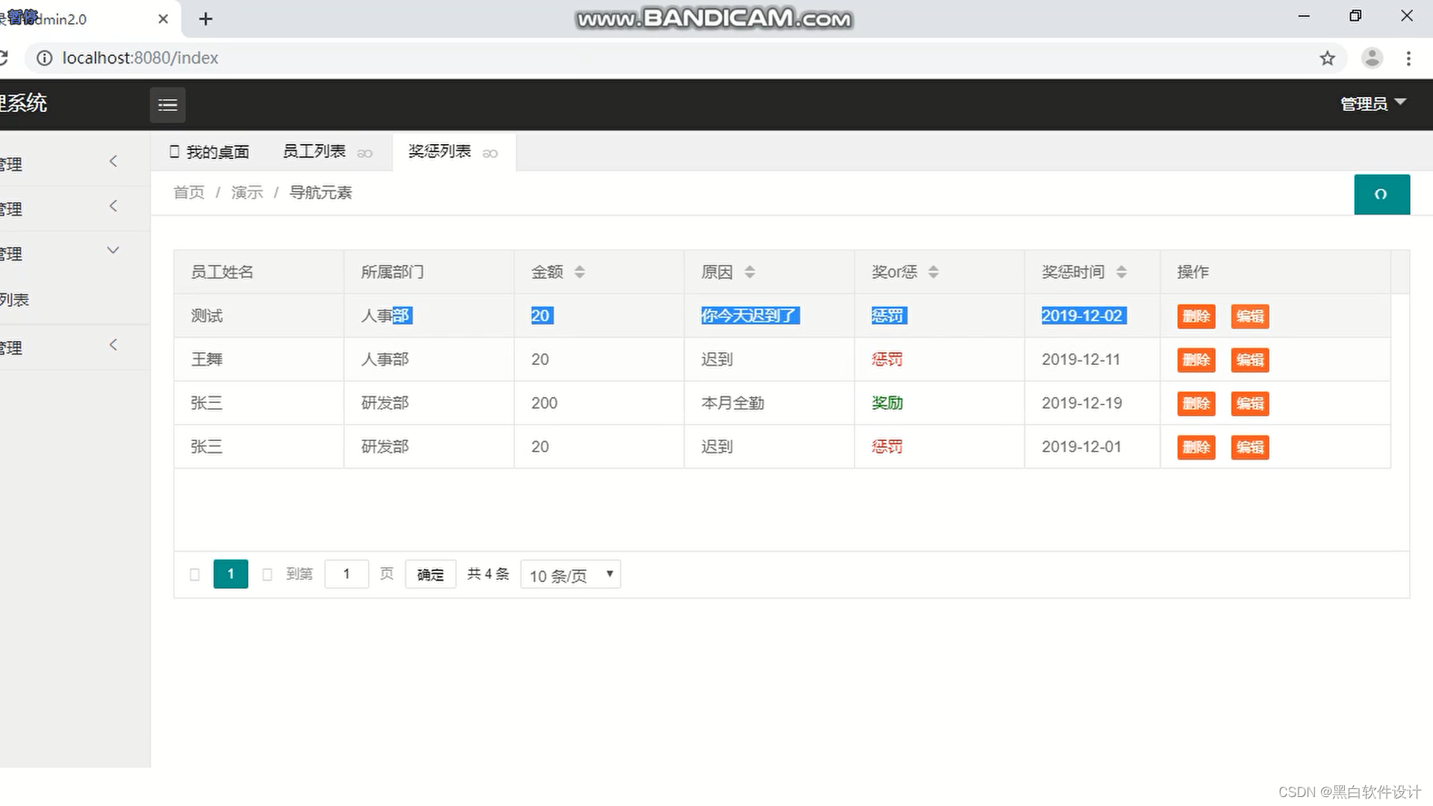Edit the 张三 本月全勤 reward record
Viewport: 1433px width, 806px height.
[x=1249, y=403]
